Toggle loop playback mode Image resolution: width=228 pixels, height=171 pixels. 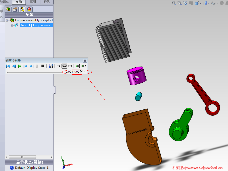click(x=64, y=66)
